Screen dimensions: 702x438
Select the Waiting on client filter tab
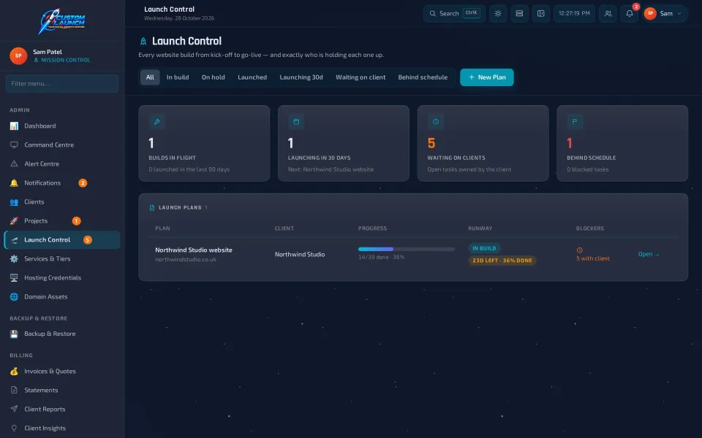click(361, 77)
